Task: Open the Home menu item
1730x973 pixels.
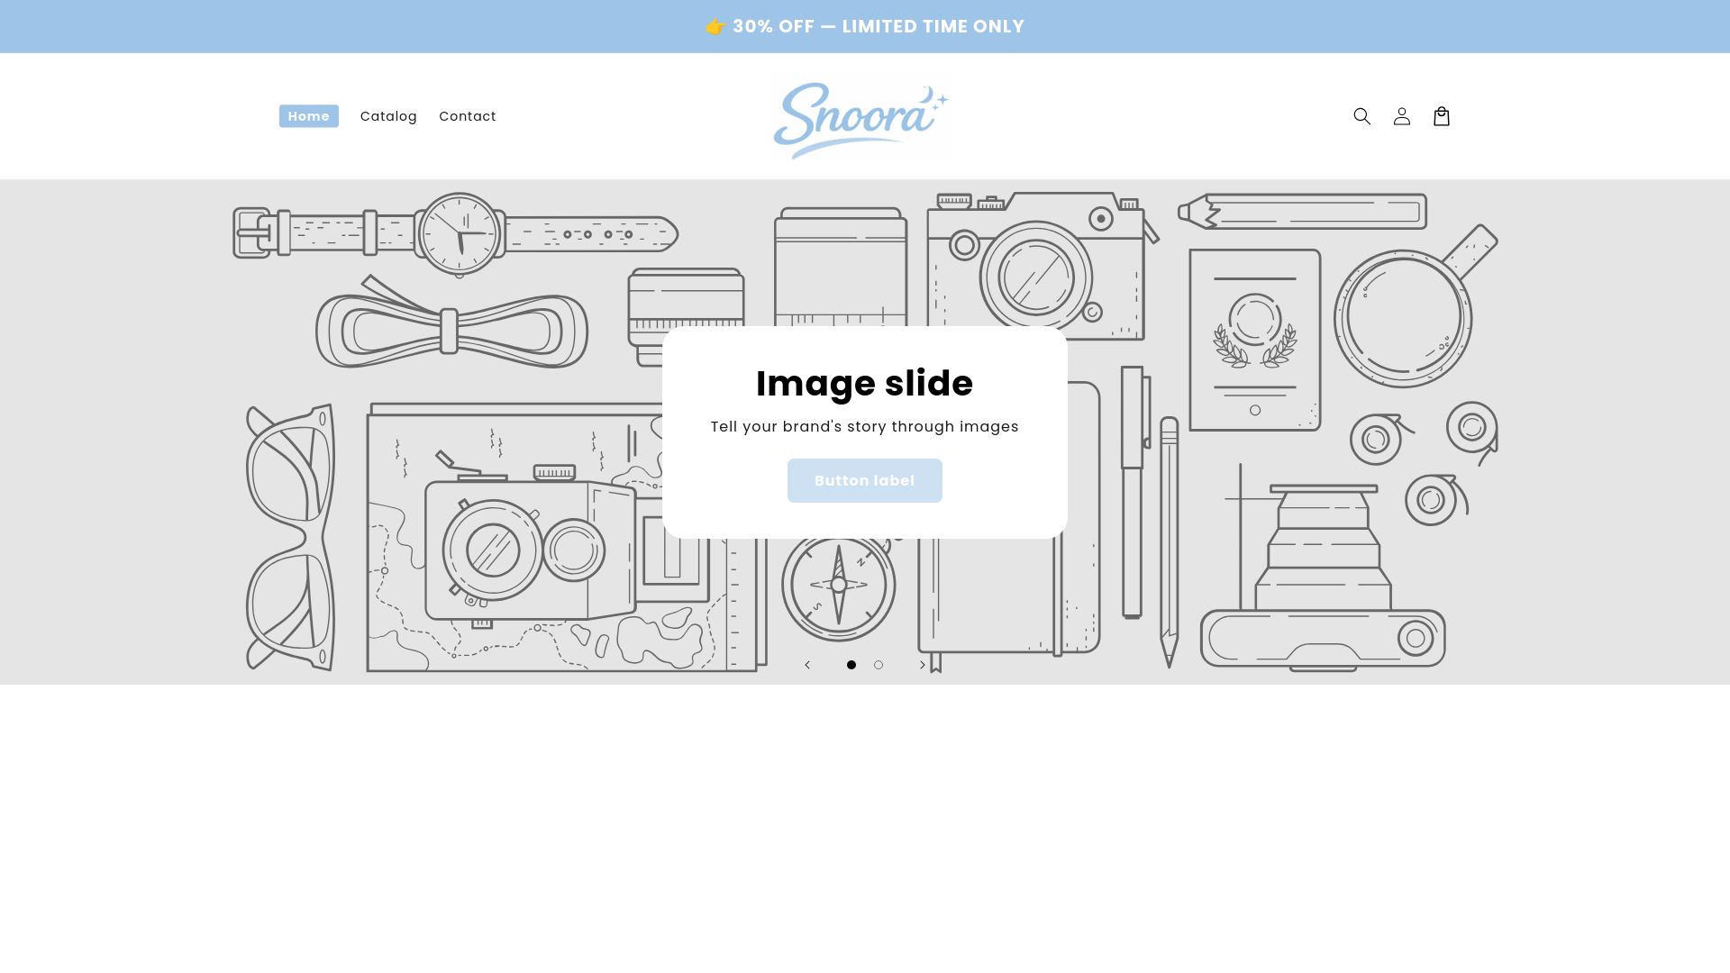Action: [309, 116]
